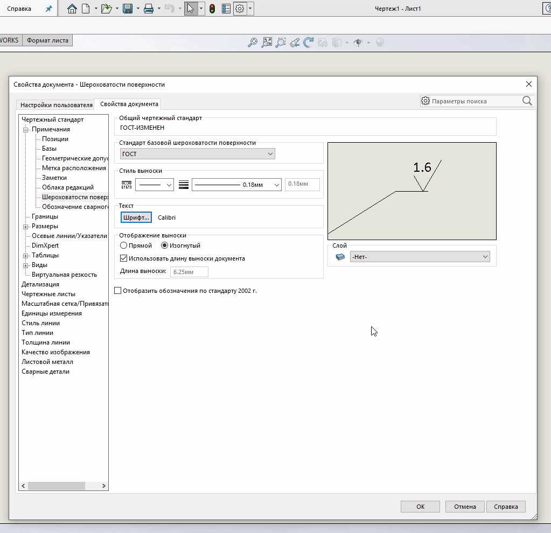
Task: Select the Прямой leader radio button
Action: coord(124,246)
